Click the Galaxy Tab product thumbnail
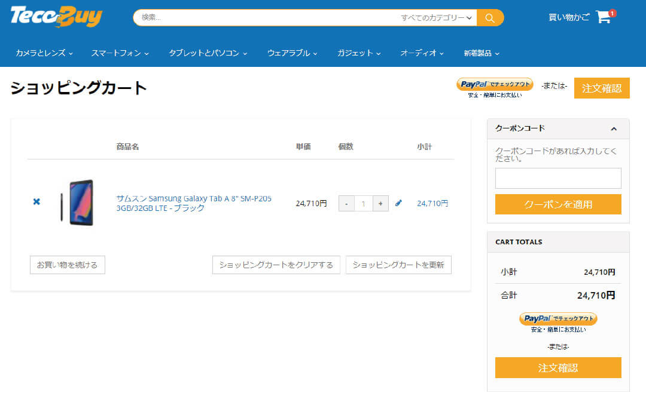The height and width of the screenshot is (402, 646). (x=77, y=202)
